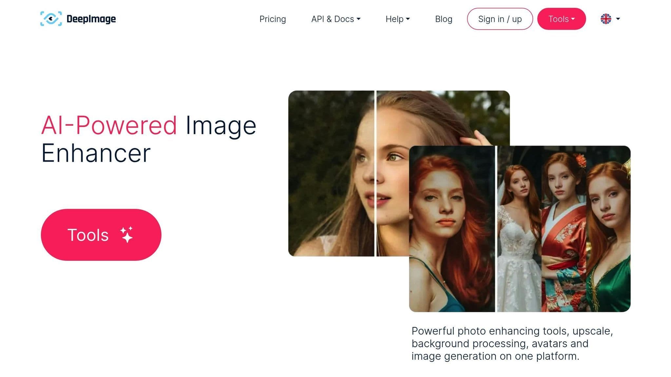This screenshot has width=671, height=377.
Task: Click the AI-Powered Image Enhancer headline
Action: pos(148,139)
